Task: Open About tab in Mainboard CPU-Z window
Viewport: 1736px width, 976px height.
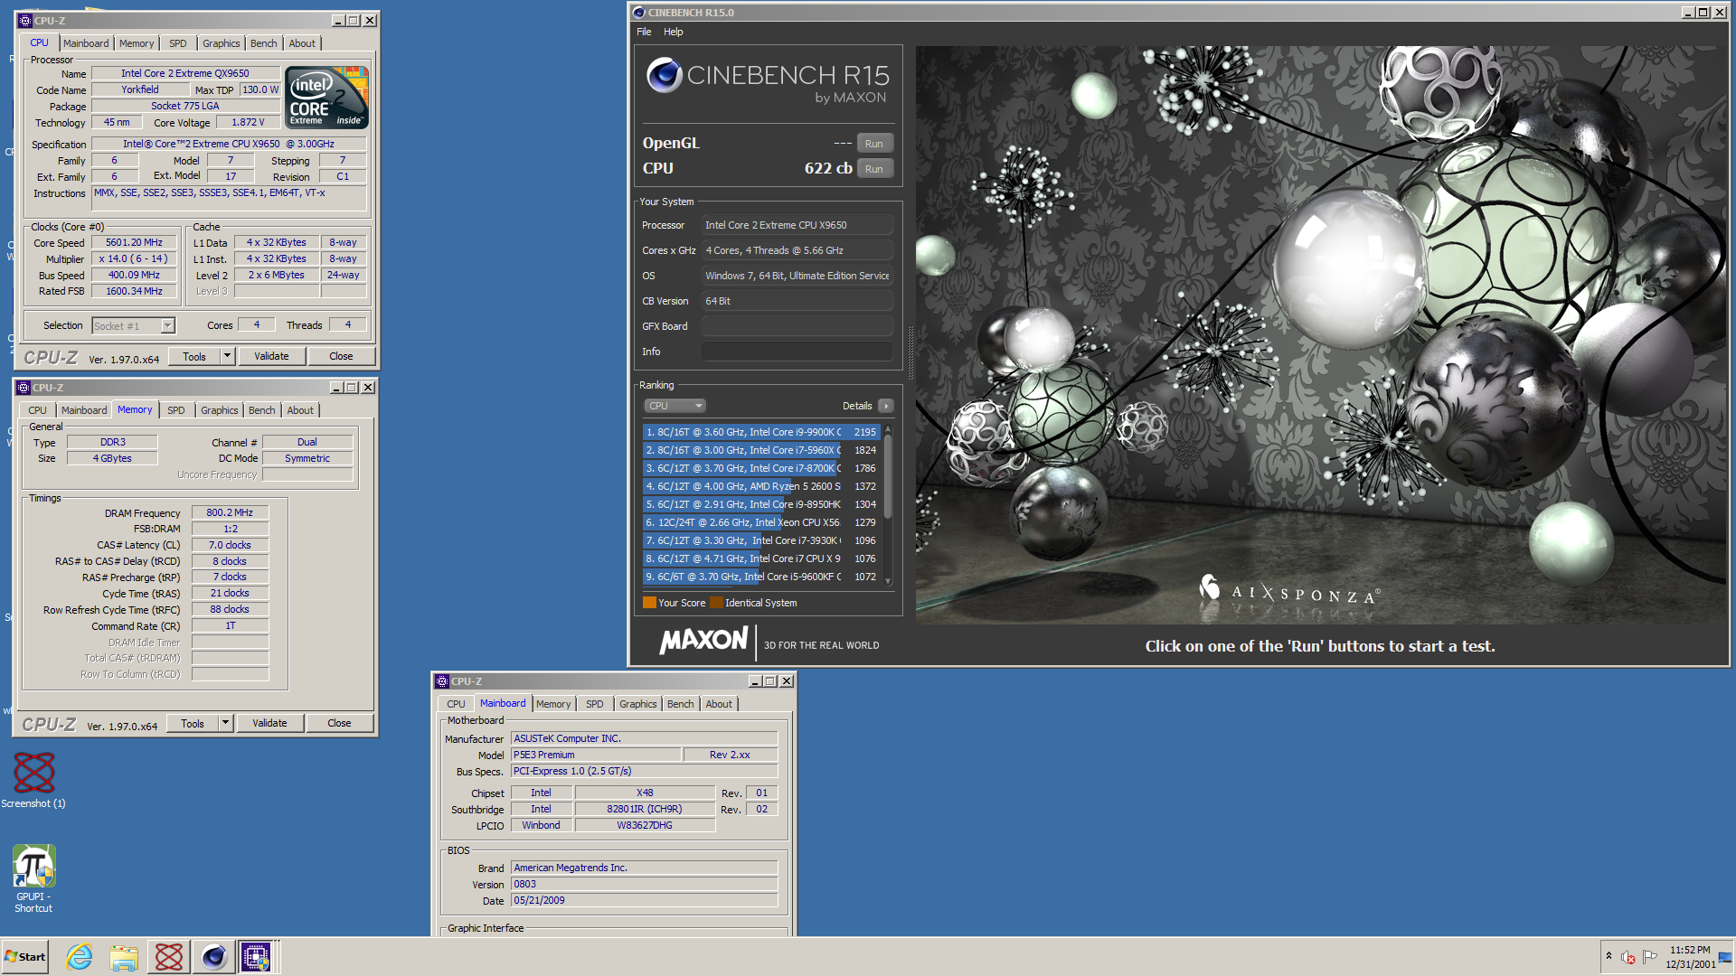Action: tap(720, 704)
